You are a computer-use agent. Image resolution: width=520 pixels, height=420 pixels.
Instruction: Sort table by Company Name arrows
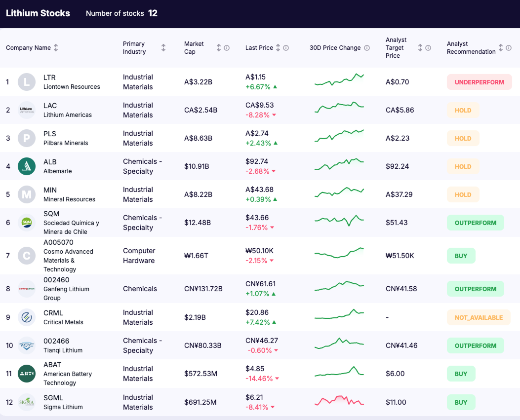[56, 48]
